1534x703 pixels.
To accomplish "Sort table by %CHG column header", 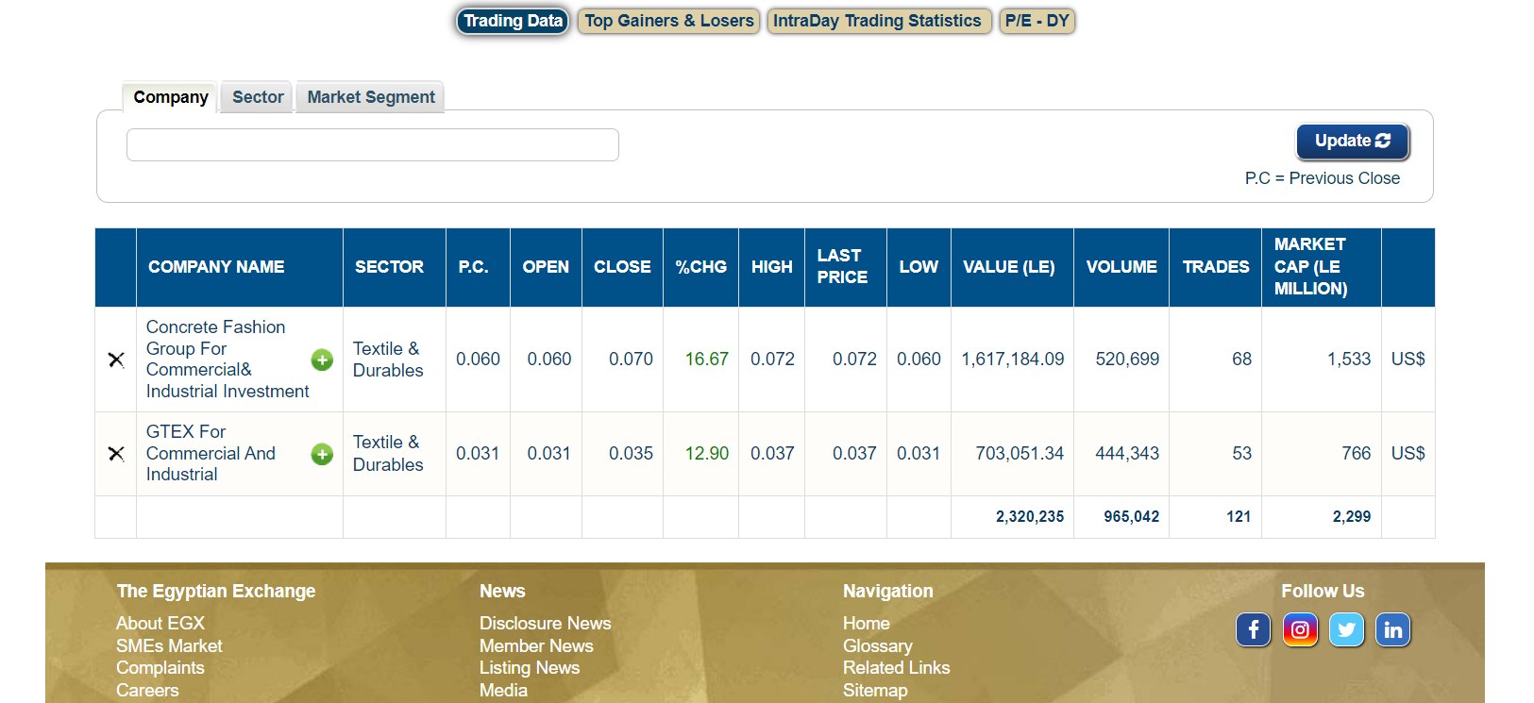I will (700, 267).
